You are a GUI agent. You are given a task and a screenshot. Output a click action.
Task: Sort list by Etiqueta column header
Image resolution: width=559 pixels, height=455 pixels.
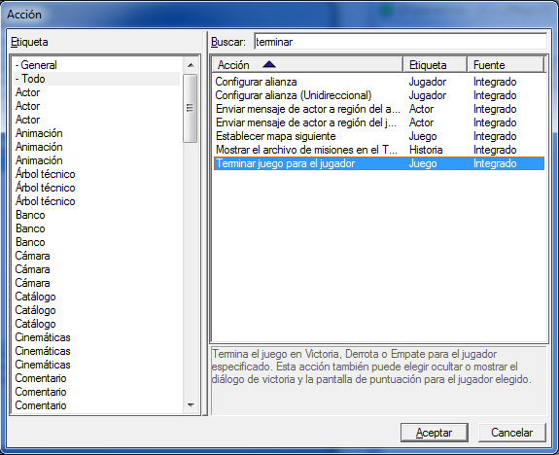point(435,65)
